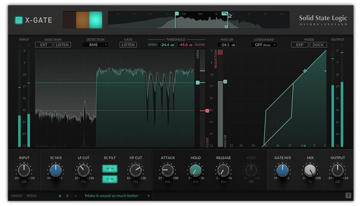Go to next preset with right arrow
The height and width of the screenshot is (206, 361).
(x=149, y=196)
